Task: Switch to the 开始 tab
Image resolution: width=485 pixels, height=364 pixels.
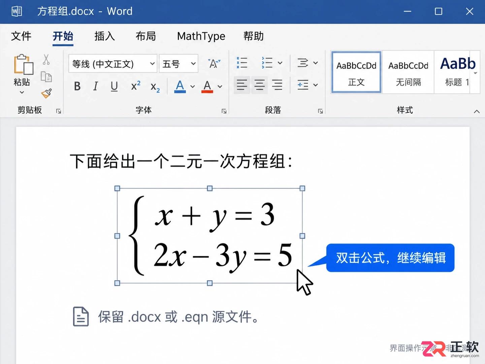Action: [x=63, y=36]
